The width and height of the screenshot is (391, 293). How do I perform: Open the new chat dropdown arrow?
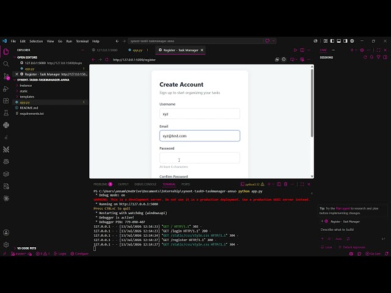[356, 50]
